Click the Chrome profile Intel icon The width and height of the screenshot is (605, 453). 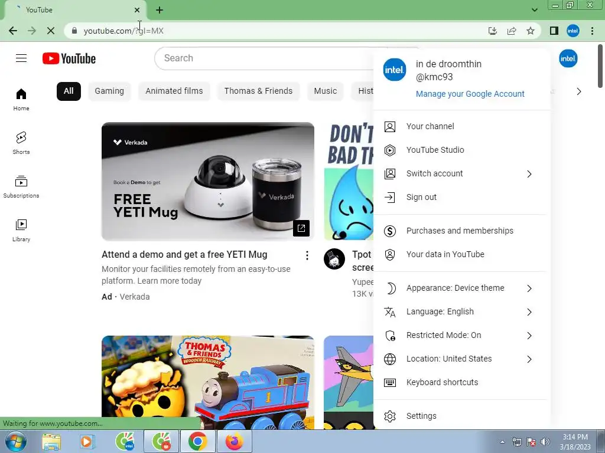pyautogui.click(x=573, y=31)
